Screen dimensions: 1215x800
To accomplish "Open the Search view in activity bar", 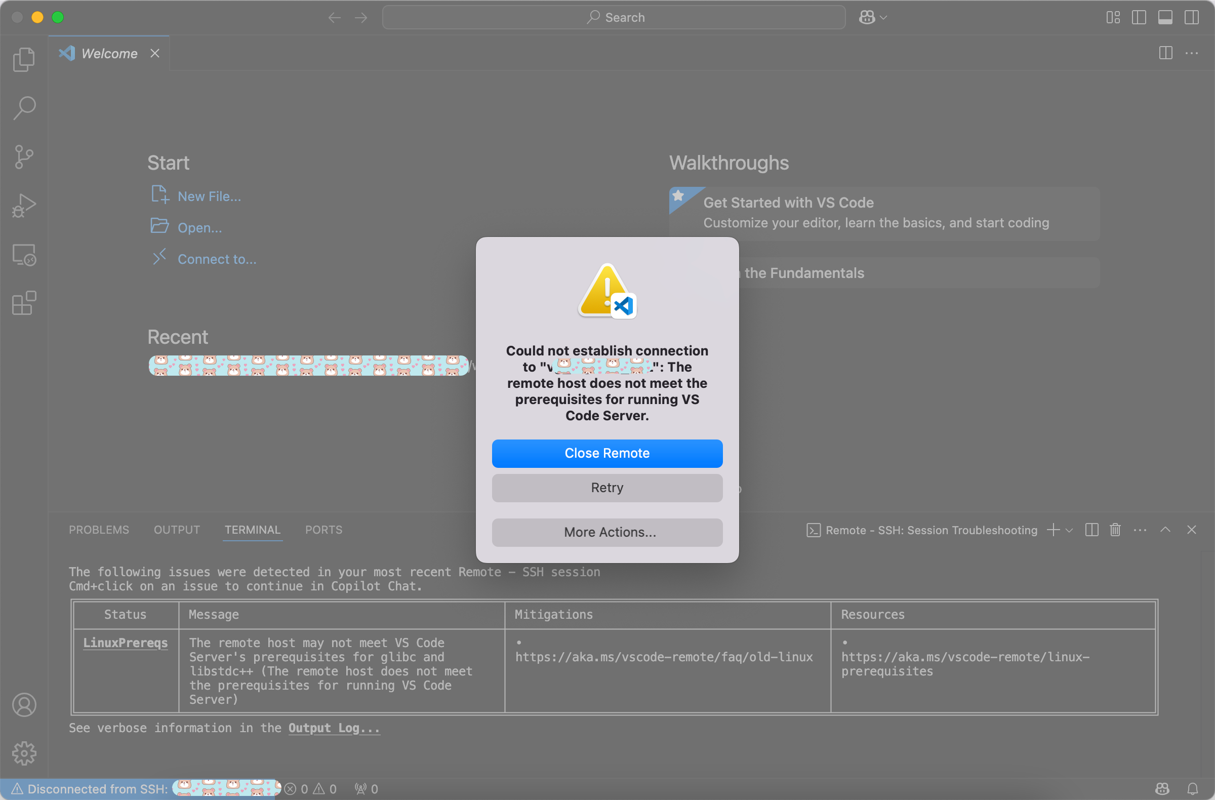I will coord(24,108).
